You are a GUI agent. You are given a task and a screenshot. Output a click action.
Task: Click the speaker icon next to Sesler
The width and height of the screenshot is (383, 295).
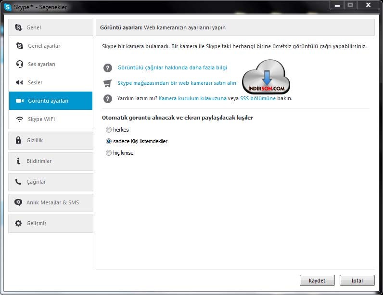pyautogui.click(x=20, y=82)
